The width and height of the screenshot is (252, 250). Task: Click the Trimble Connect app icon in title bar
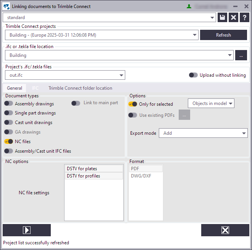pyautogui.click(x=6, y=6)
